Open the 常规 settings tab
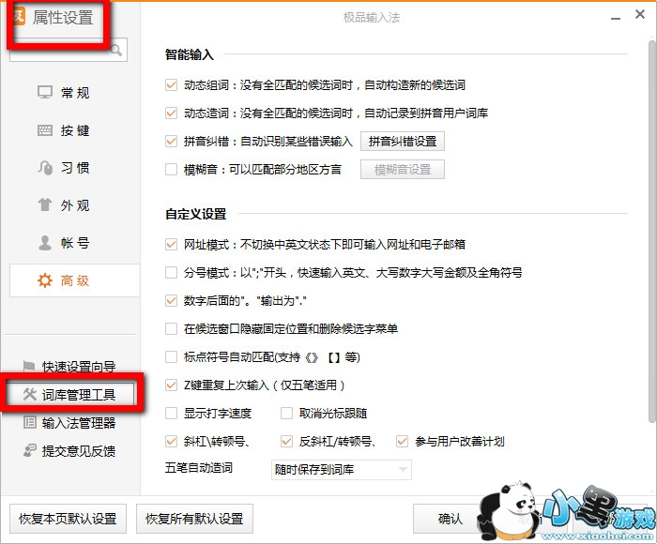This screenshot has height=544, width=657. click(74, 92)
